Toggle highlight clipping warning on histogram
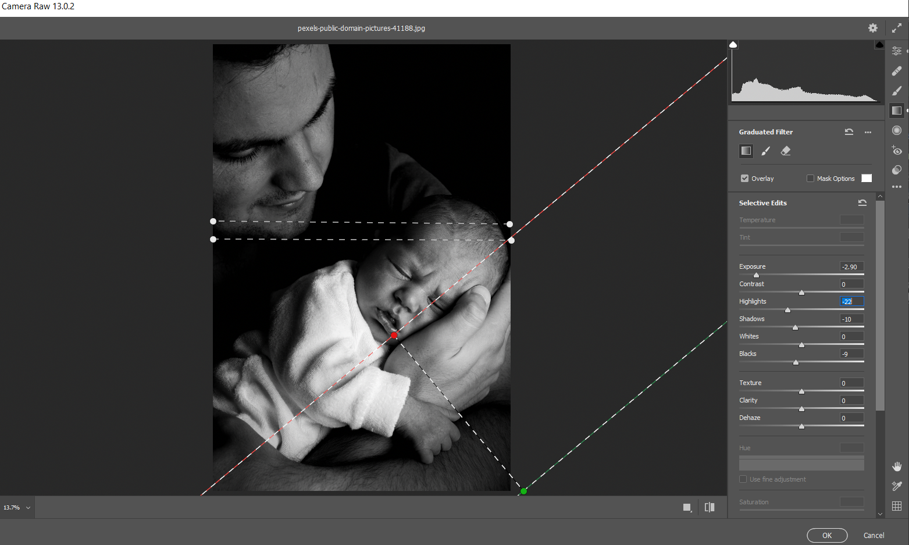909x545 pixels. pos(879,45)
